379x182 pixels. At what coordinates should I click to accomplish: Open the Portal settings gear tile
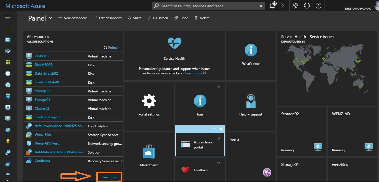click(149, 106)
